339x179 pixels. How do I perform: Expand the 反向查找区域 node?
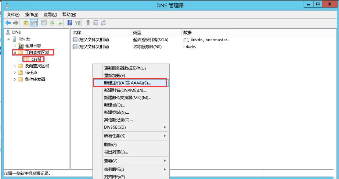pos(15,66)
